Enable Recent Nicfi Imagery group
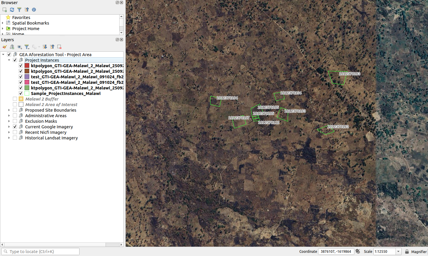Screen dimensions: 428x256 point(15,132)
